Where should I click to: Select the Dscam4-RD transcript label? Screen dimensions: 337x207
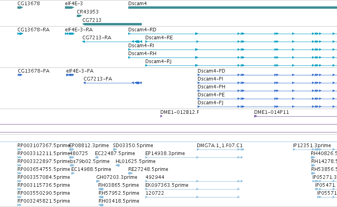point(142,30)
